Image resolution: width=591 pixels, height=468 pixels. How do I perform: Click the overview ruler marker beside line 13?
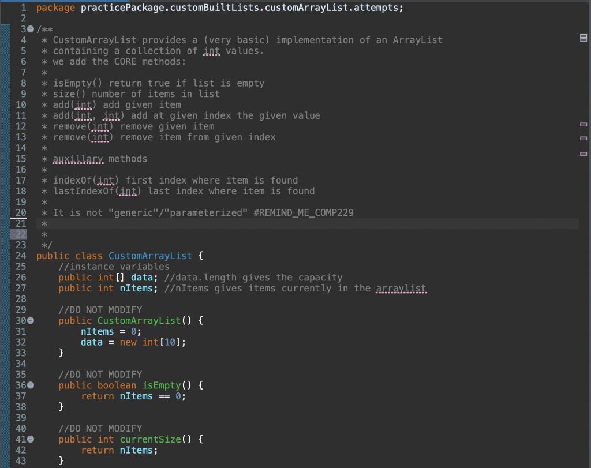583,138
